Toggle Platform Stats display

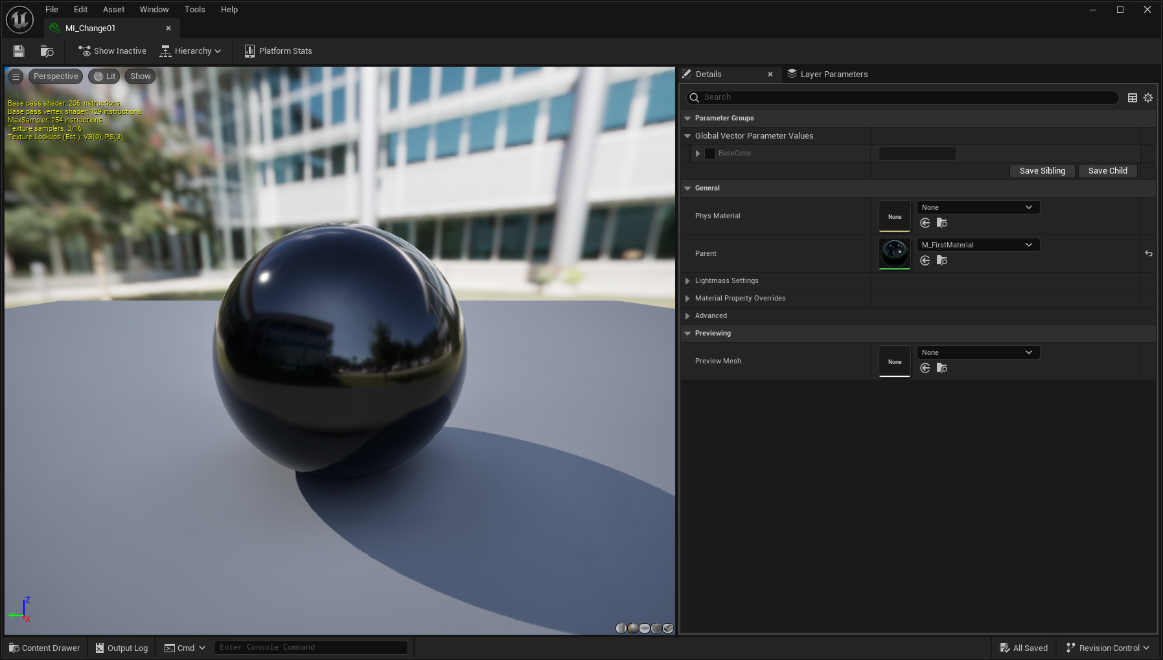[x=278, y=51]
